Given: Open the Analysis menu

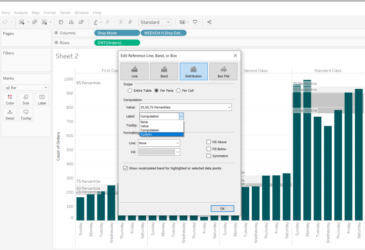Looking at the screenshot, I should coord(21,13).
